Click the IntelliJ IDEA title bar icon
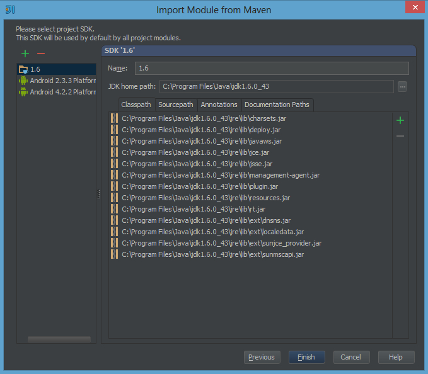Image resolution: width=428 pixels, height=374 pixels. pyautogui.click(x=10, y=9)
